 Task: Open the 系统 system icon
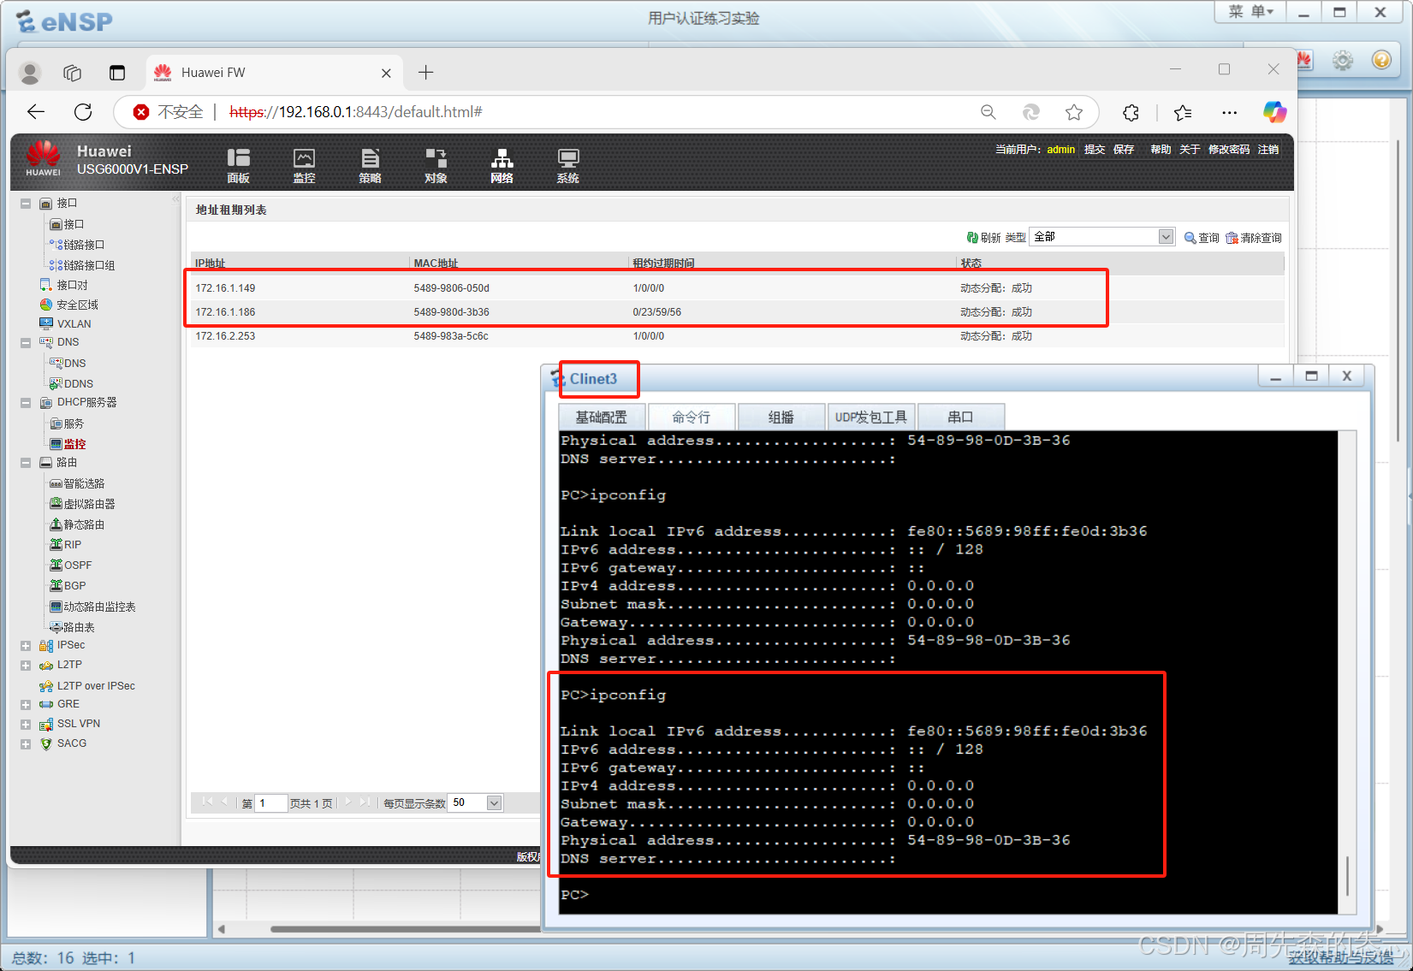click(x=567, y=165)
